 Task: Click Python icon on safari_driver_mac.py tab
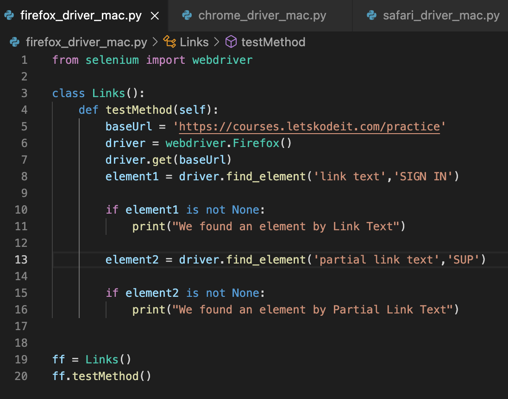[371, 16]
